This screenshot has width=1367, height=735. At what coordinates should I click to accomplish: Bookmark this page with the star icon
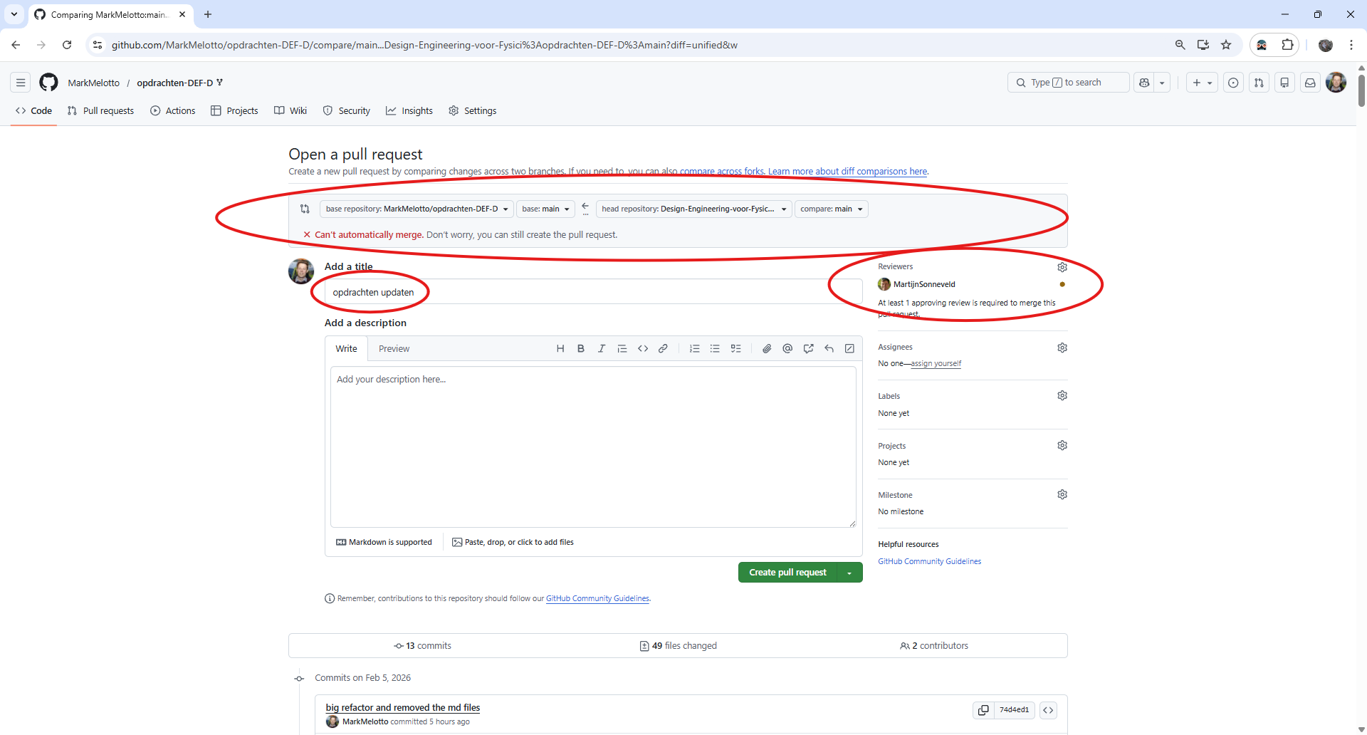tap(1226, 44)
